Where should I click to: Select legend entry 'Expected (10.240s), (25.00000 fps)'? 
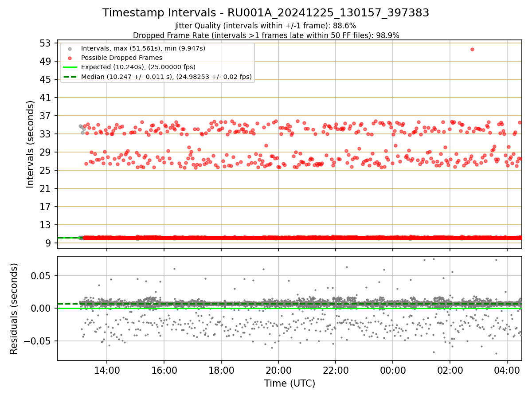tap(138, 67)
